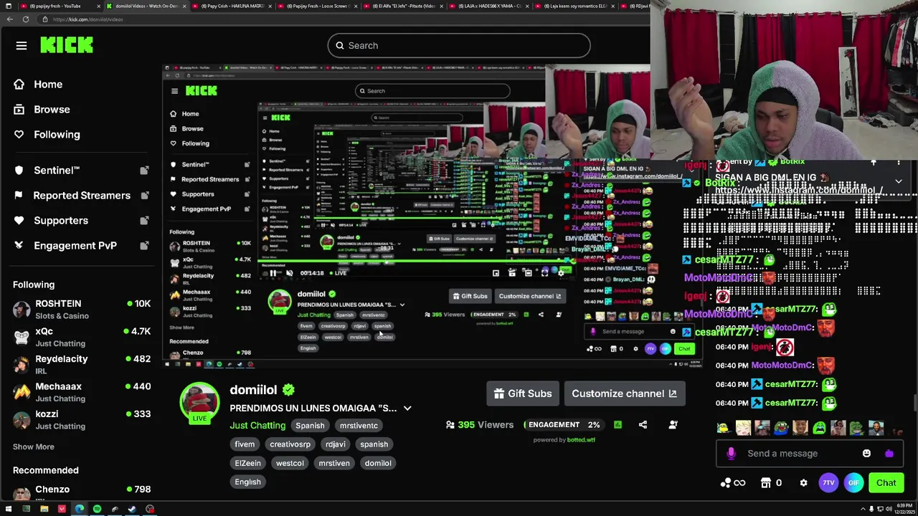Viewport: 918px width, 516px height.
Task: Expand the stream title dropdown chevron
Action: coord(407,408)
